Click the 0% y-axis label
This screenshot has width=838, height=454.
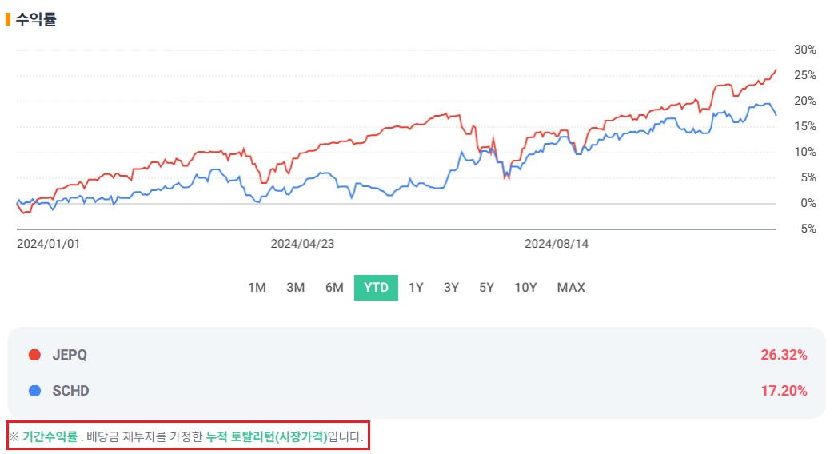(808, 204)
